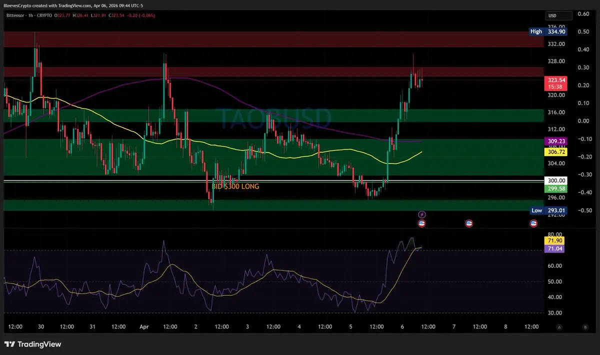Select the purple 309.23 moving average label
This screenshot has height=355, width=600.
pos(555,142)
